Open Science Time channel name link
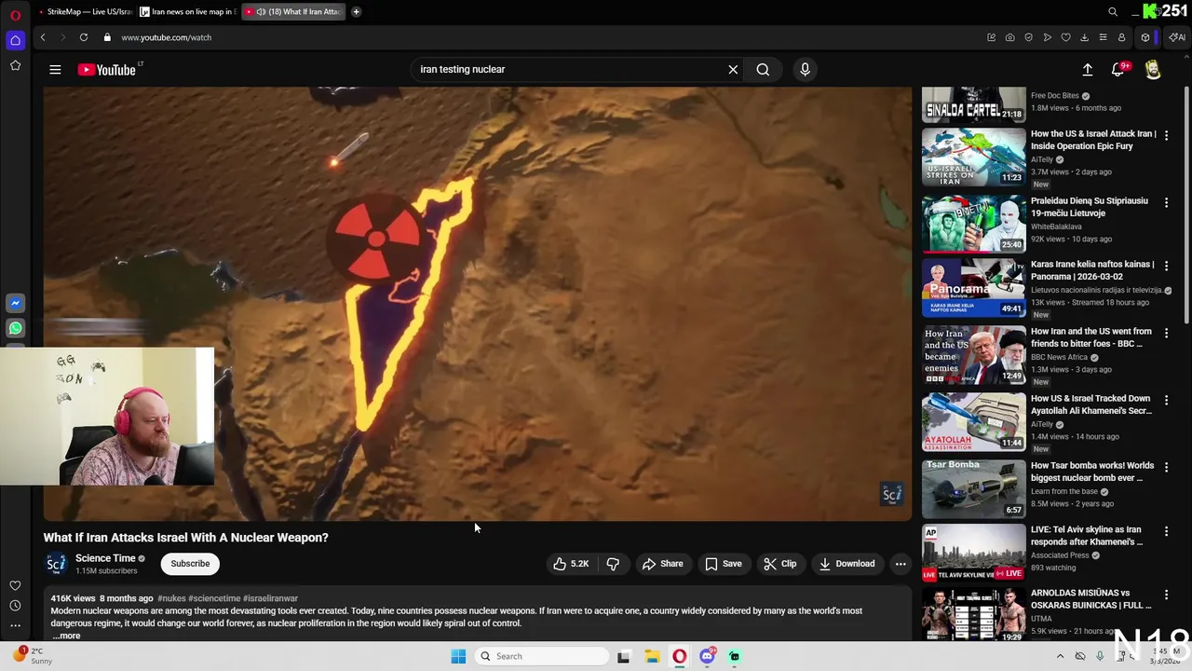 click(105, 558)
